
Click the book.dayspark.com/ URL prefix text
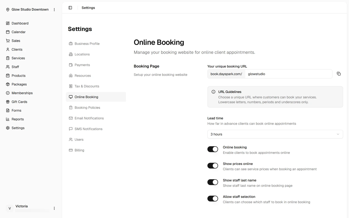pos(226,74)
